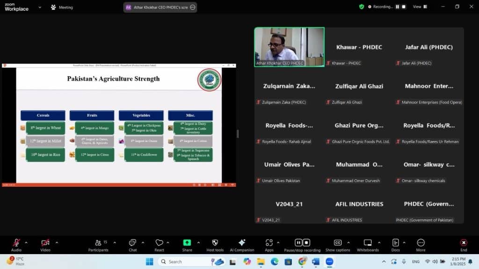The image size is (479, 269).
Task: Expand the Audio options arrow
Action: tap(26, 242)
